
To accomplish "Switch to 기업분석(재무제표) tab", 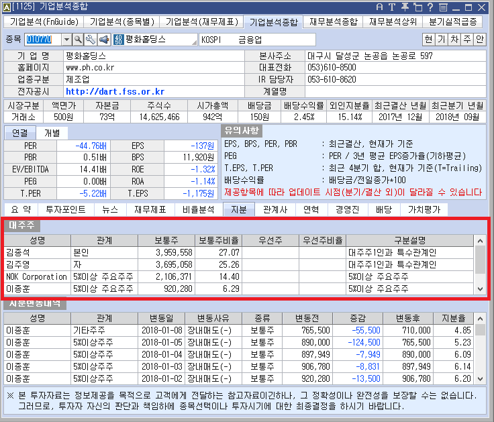I will click(x=201, y=21).
